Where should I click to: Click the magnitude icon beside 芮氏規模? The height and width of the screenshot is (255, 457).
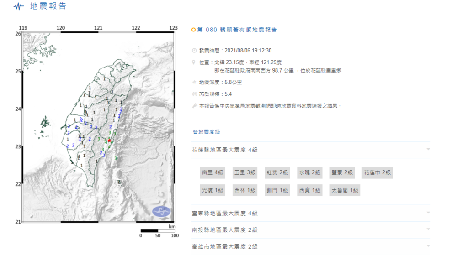pos(194,94)
